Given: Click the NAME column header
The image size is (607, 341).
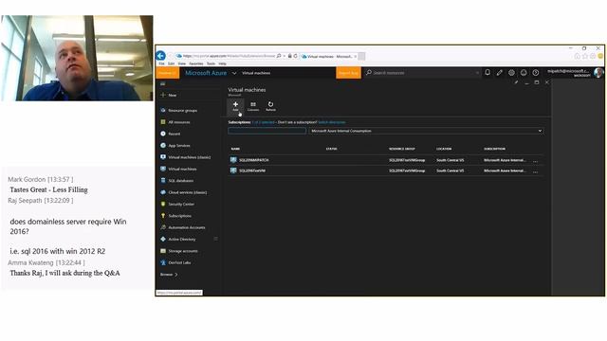Looking at the screenshot, I should (235, 149).
